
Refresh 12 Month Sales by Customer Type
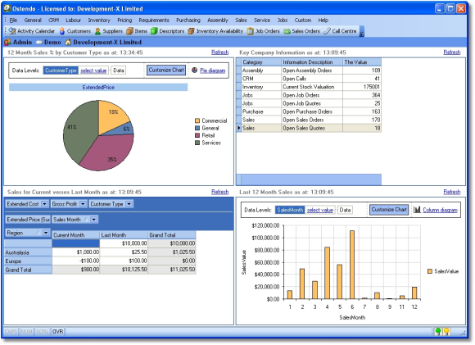pyautogui.click(x=220, y=52)
